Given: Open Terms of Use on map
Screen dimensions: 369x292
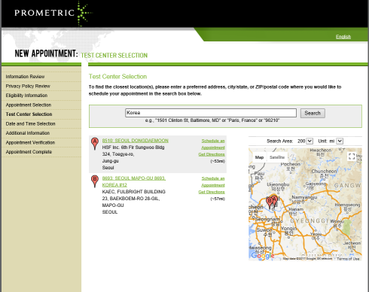Looking at the screenshot, I should pos(348,259).
